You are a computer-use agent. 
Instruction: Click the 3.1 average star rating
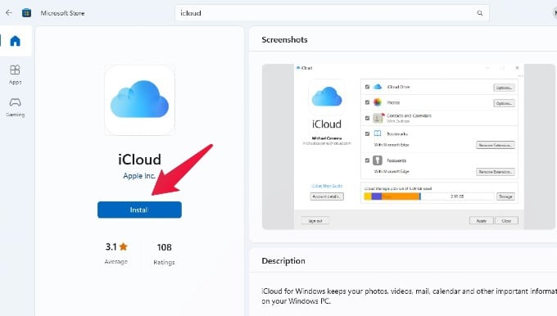tap(116, 253)
